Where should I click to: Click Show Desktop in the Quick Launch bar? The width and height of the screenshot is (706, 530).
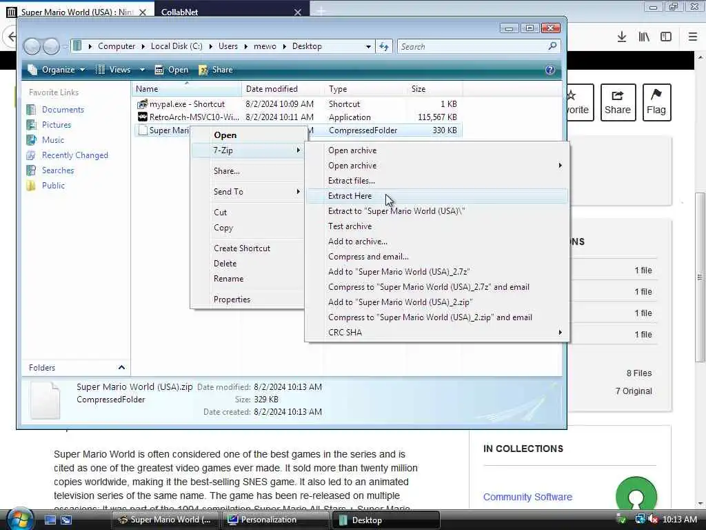tap(50, 520)
